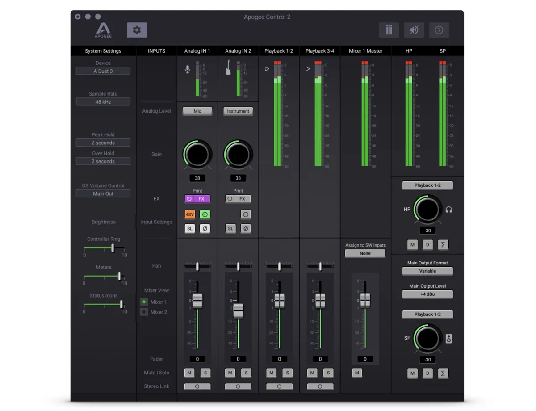Toggle Soft Limit SL on Analog IN 2
The height and width of the screenshot is (411, 536).
coord(230,228)
